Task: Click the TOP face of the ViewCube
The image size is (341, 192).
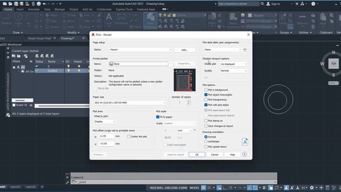Action: click(x=334, y=64)
